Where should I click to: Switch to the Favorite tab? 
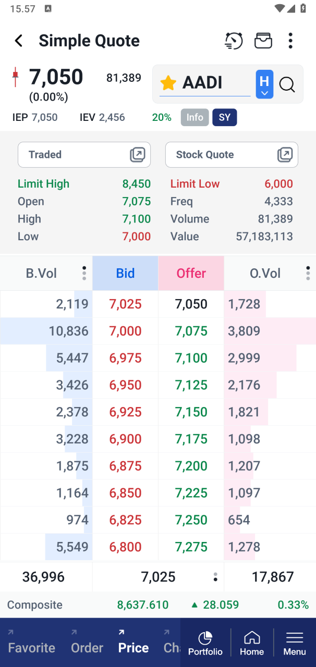[x=32, y=647]
